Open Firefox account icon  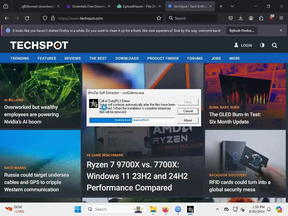(251, 18)
